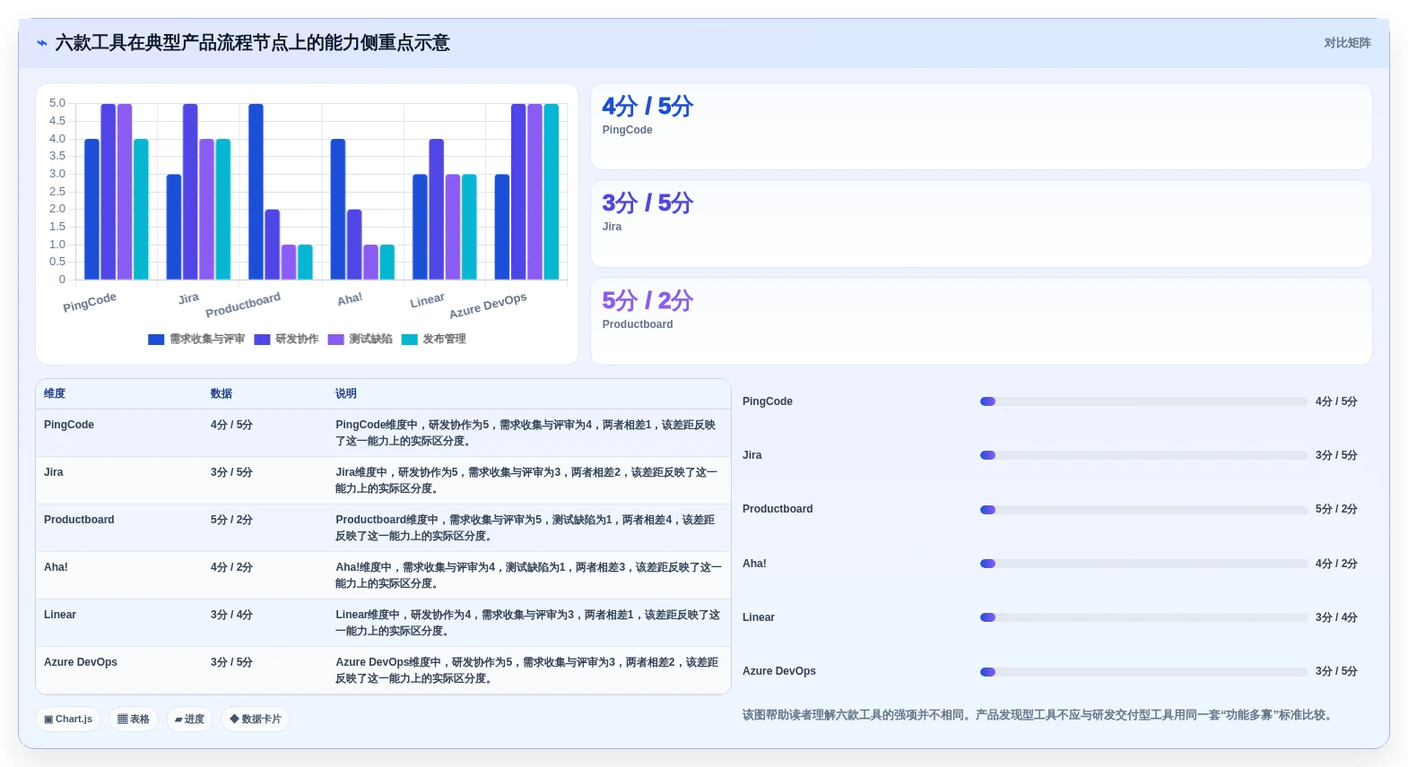Open the Productboard 5分 / 2分 score card
The width and height of the screenshot is (1408, 767).
coord(981,321)
